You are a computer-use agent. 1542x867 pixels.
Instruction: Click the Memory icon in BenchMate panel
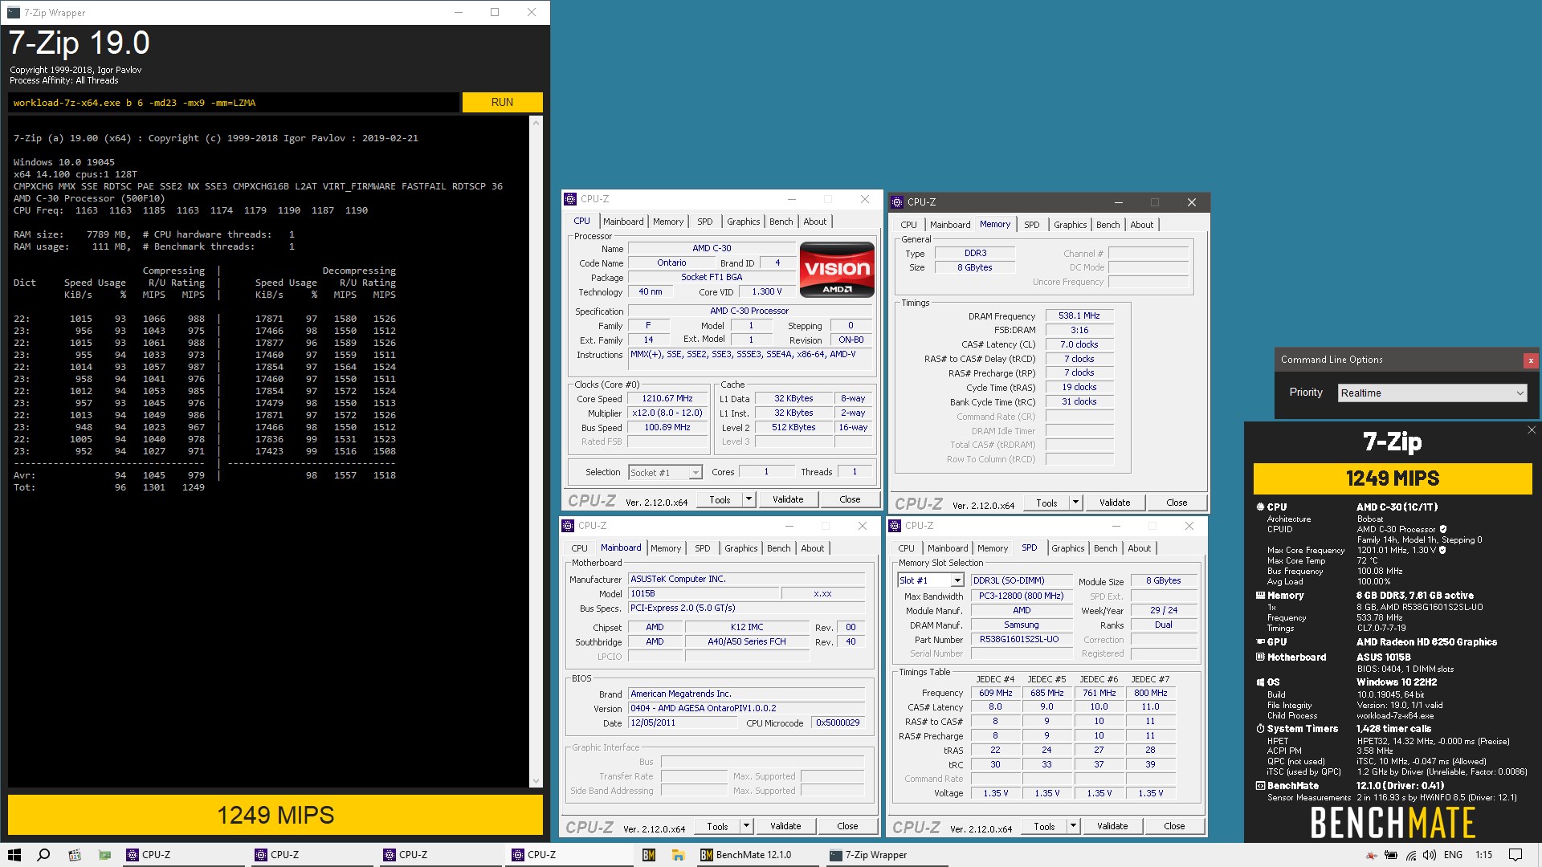point(1260,596)
